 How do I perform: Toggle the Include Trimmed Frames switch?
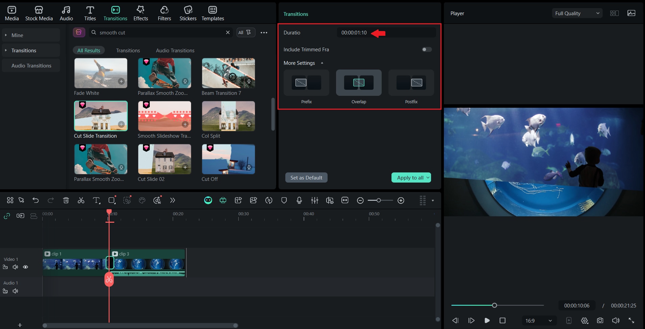click(x=427, y=50)
